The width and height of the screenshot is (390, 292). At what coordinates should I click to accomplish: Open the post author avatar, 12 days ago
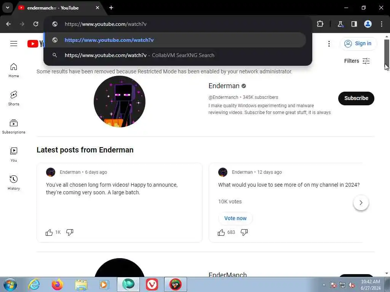[x=222, y=172]
